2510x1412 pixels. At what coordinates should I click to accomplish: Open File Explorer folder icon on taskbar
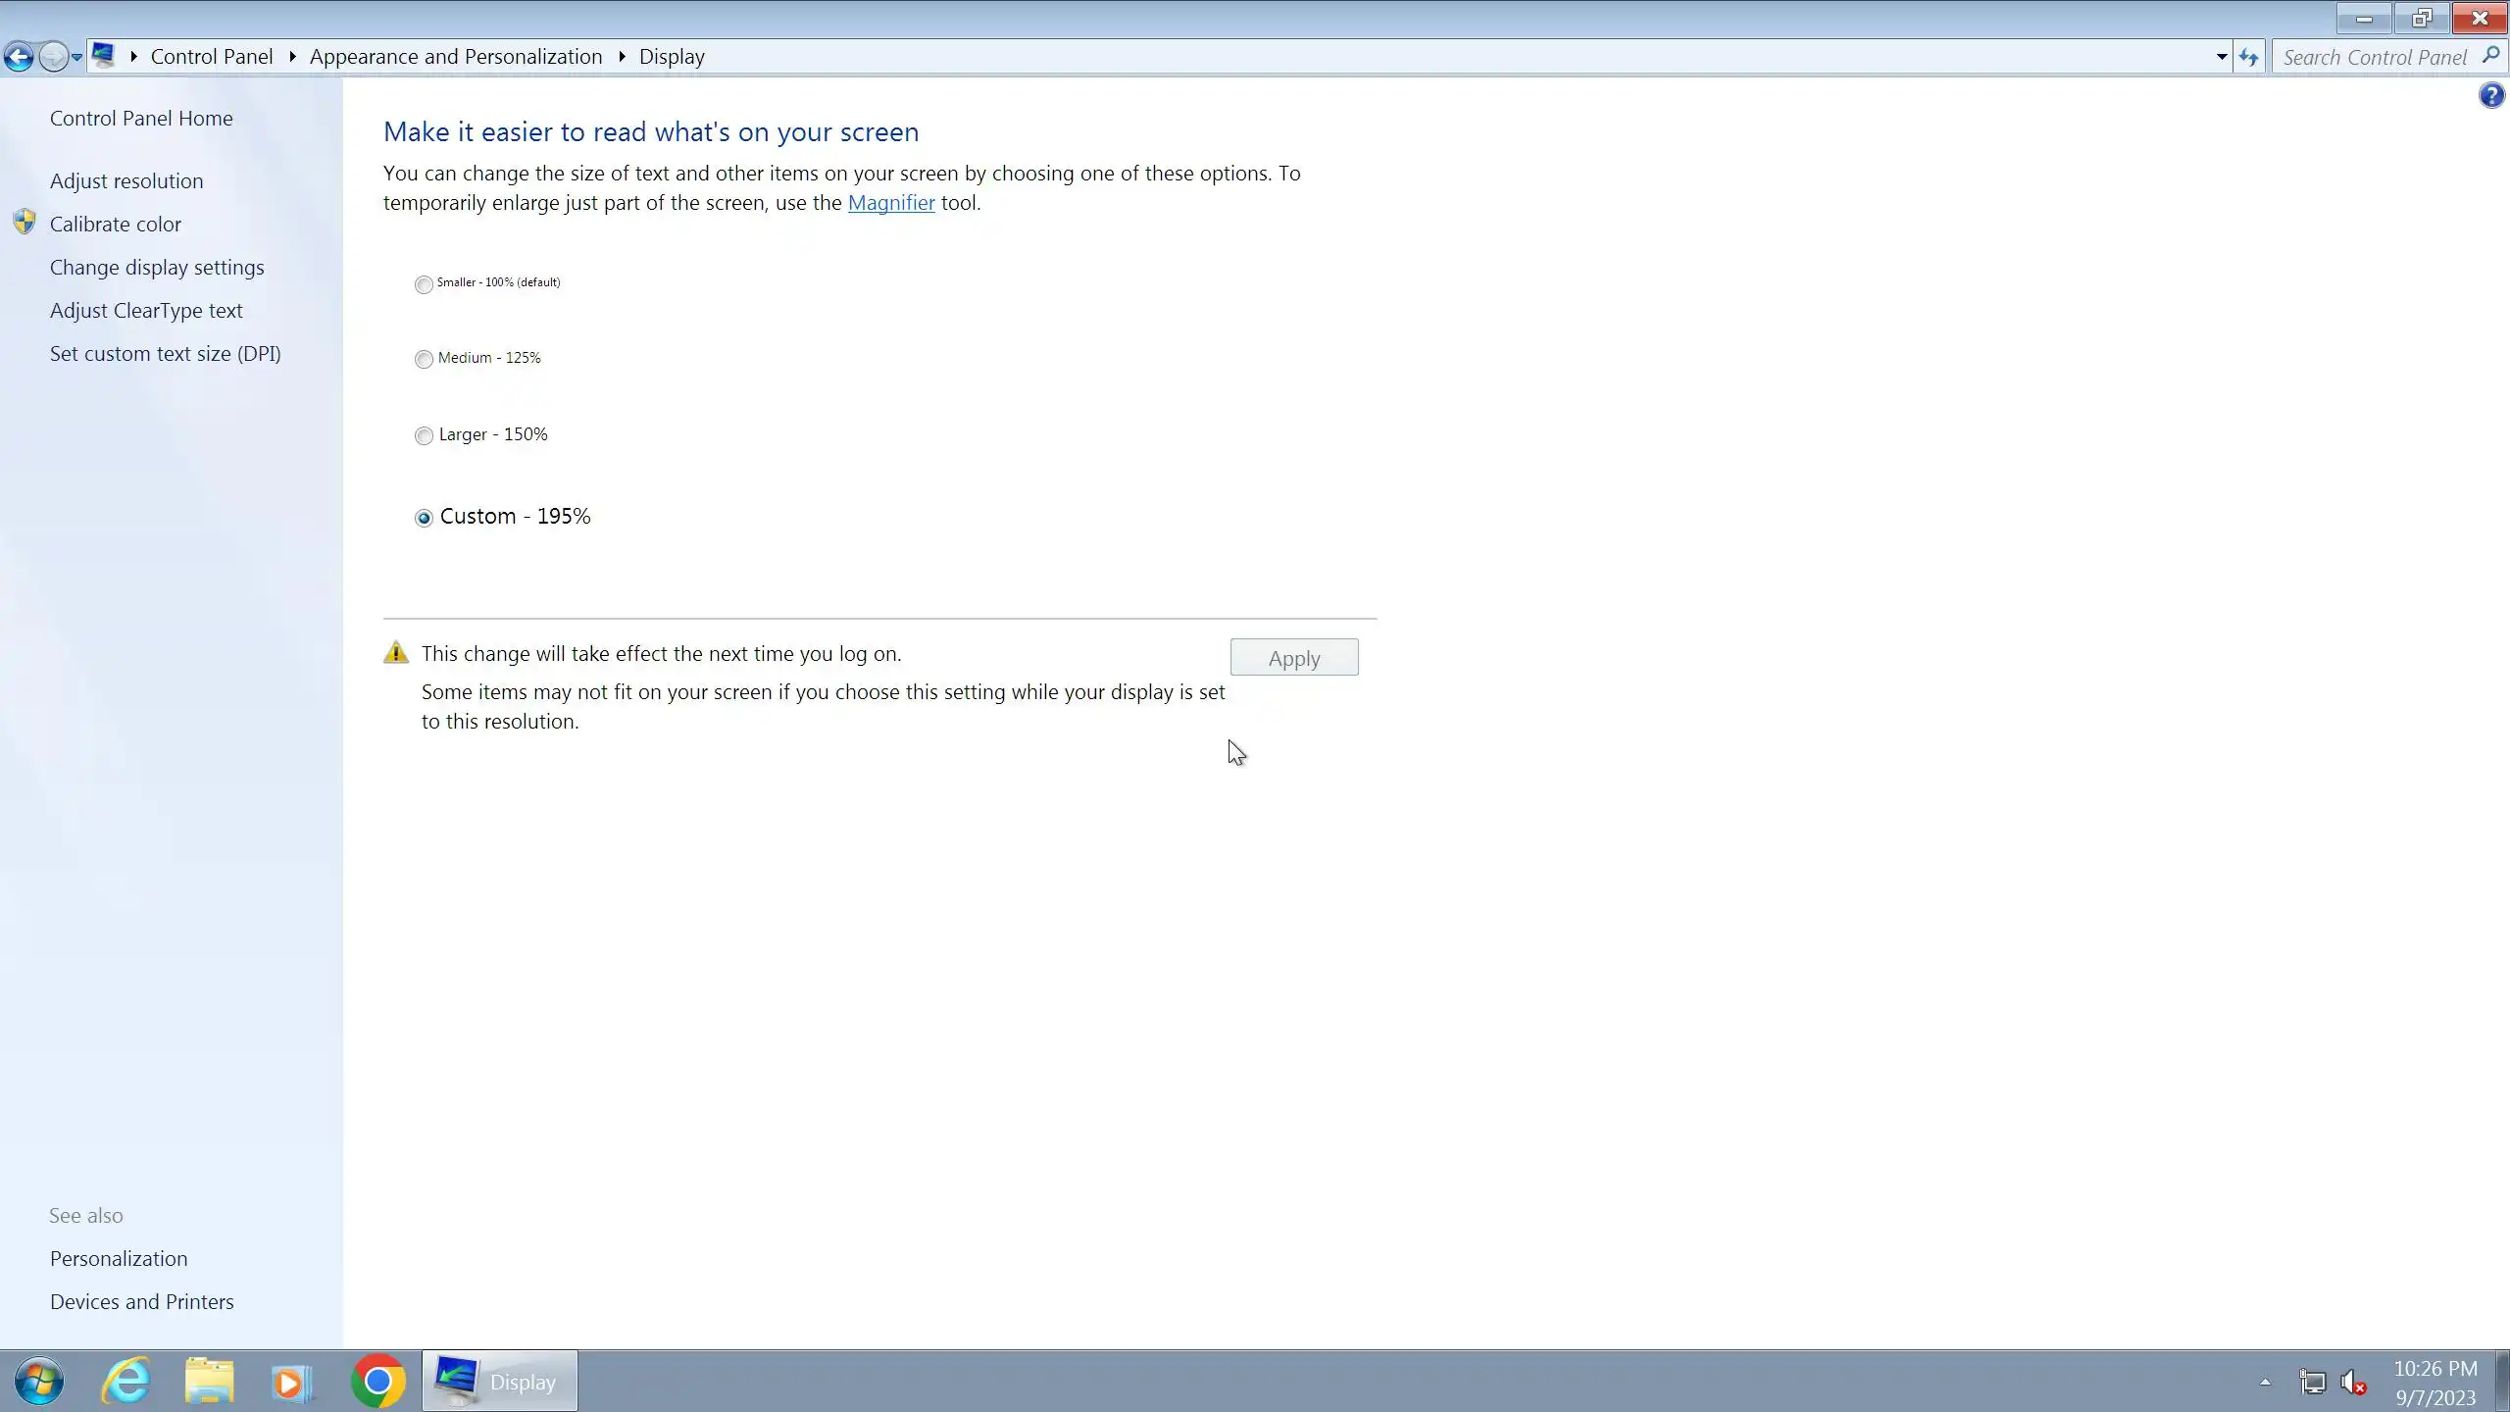209,1381
